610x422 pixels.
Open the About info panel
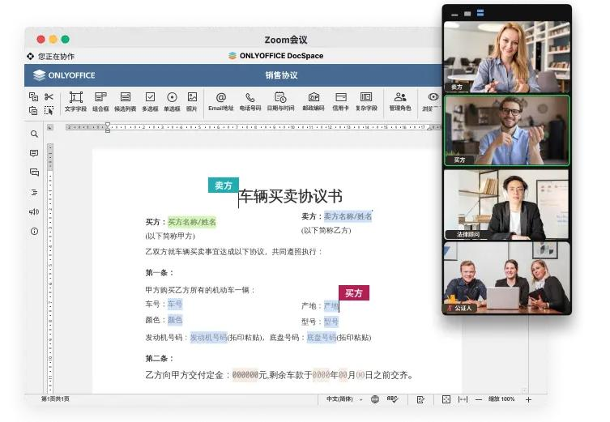point(34,232)
